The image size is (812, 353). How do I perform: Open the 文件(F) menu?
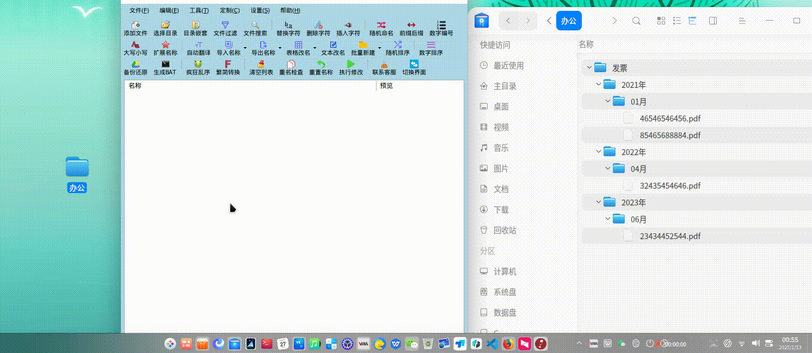click(139, 10)
